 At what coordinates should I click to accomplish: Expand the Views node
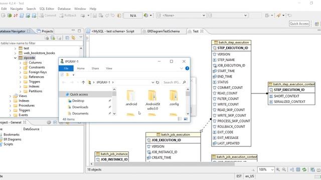coord(10,96)
